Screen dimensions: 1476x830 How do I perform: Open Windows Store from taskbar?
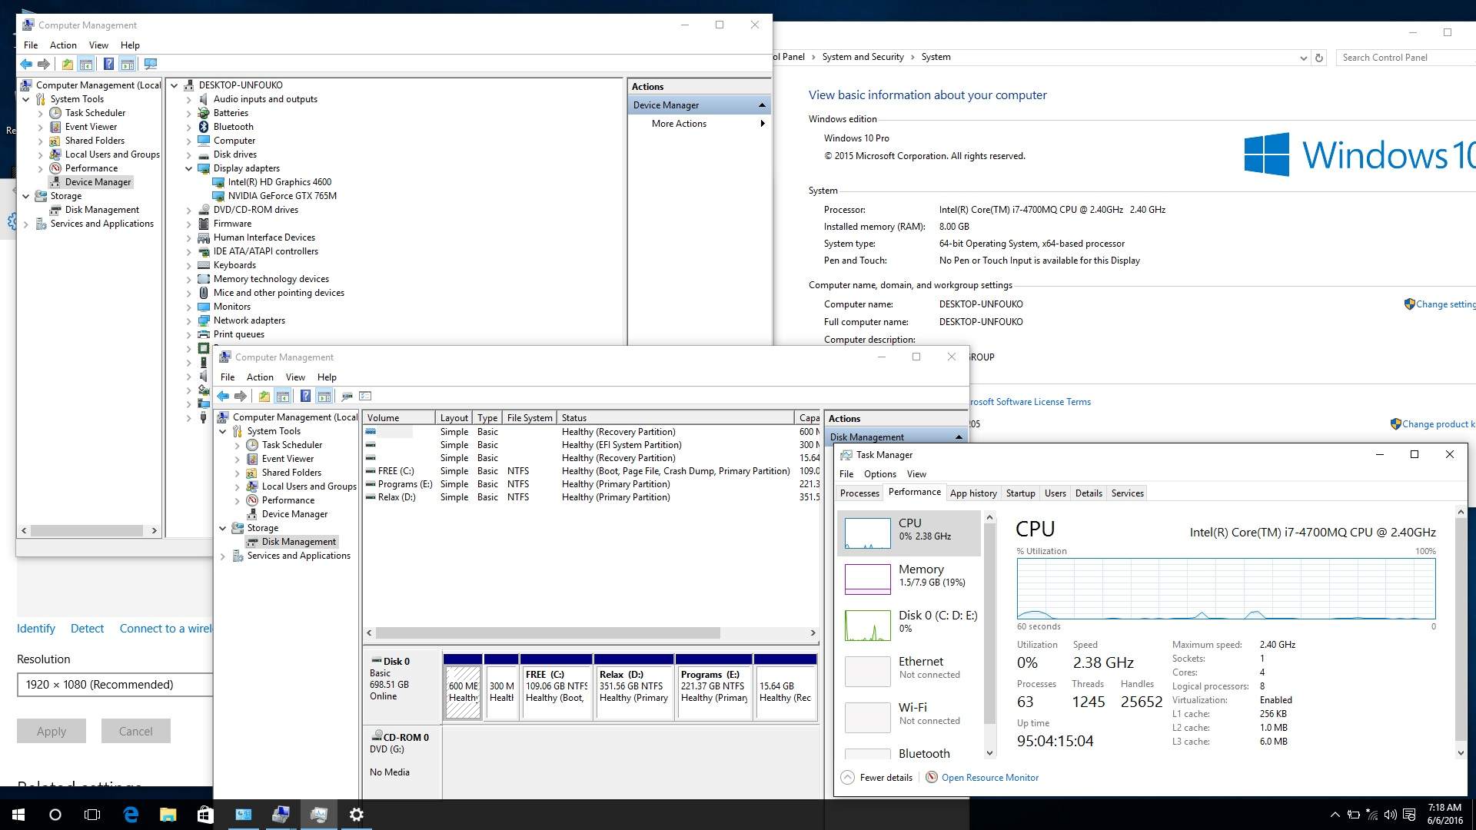[205, 815]
